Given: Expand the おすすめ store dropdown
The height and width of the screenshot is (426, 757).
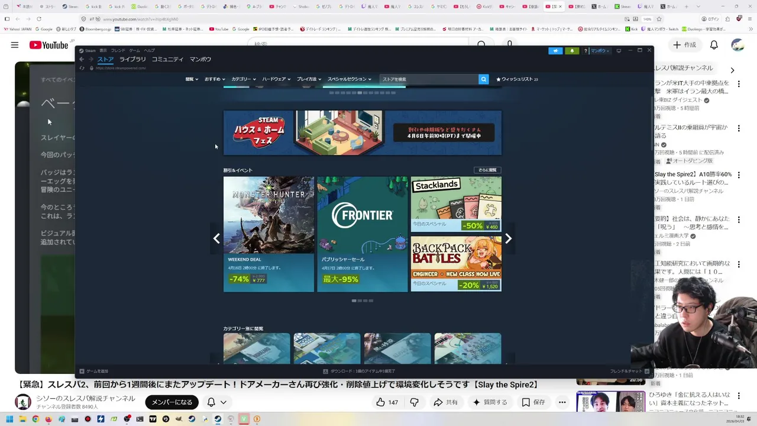Looking at the screenshot, I should 215,79.
